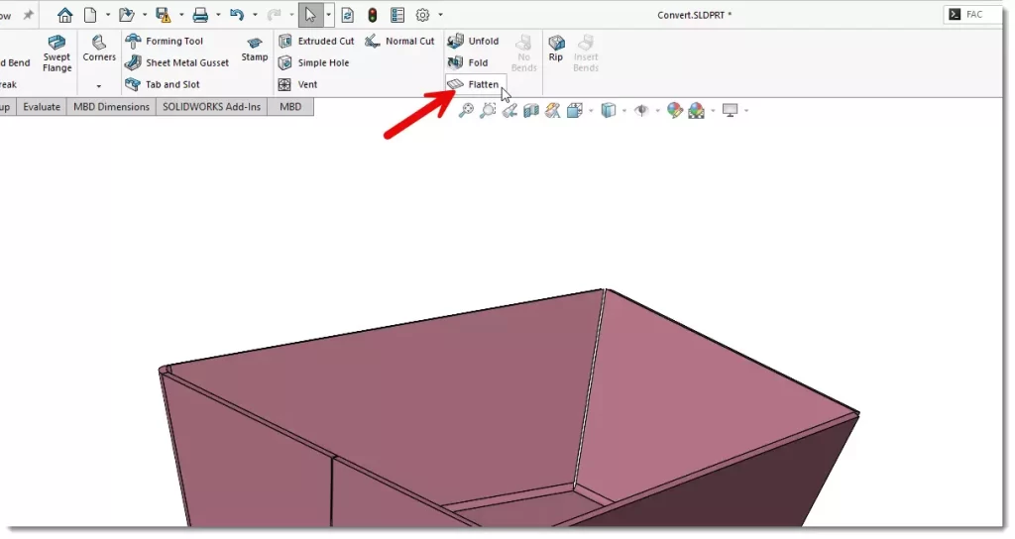Toggle the pin icon on menu bar
1015x539 pixels.
coord(28,15)
